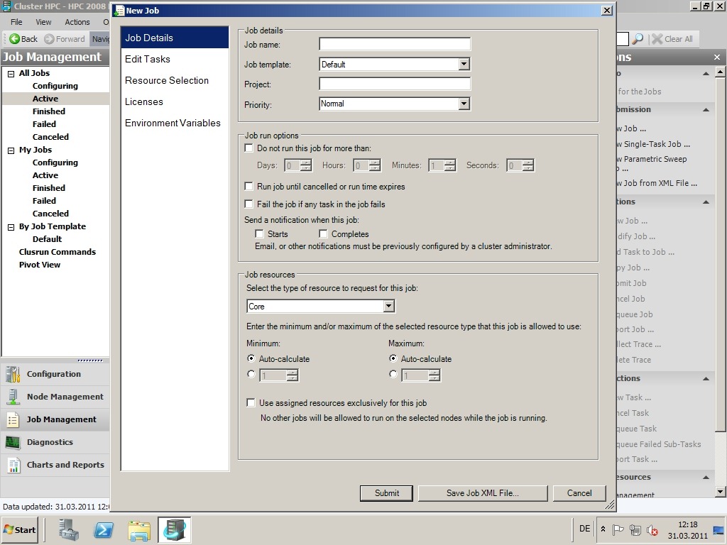Switch to the Edit Tasks page
727x545 pixels.
tap(148, 59)
